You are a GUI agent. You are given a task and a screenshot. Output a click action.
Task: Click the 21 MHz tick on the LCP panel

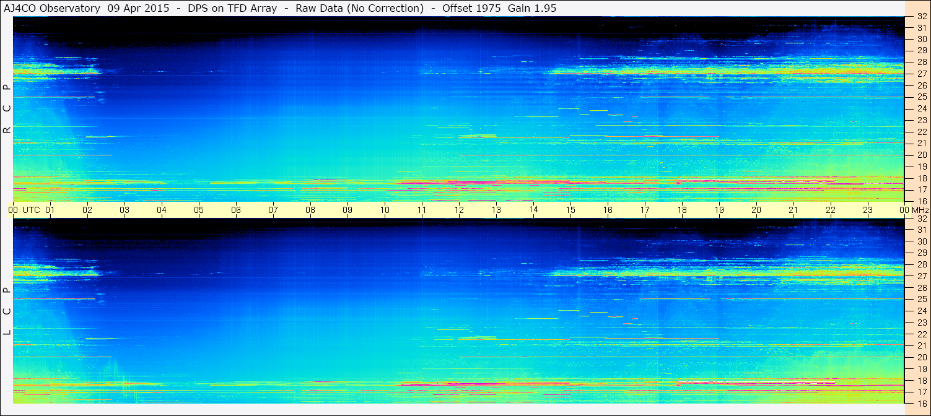pyautogui.click(x=922, y=345)
